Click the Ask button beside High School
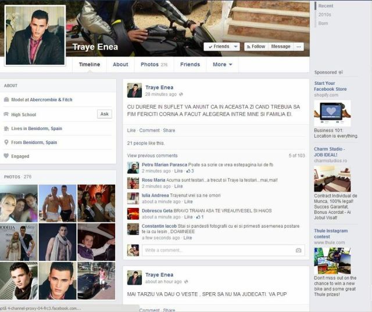372x312 pixels. pyautogui.click(x=104, y=114)
